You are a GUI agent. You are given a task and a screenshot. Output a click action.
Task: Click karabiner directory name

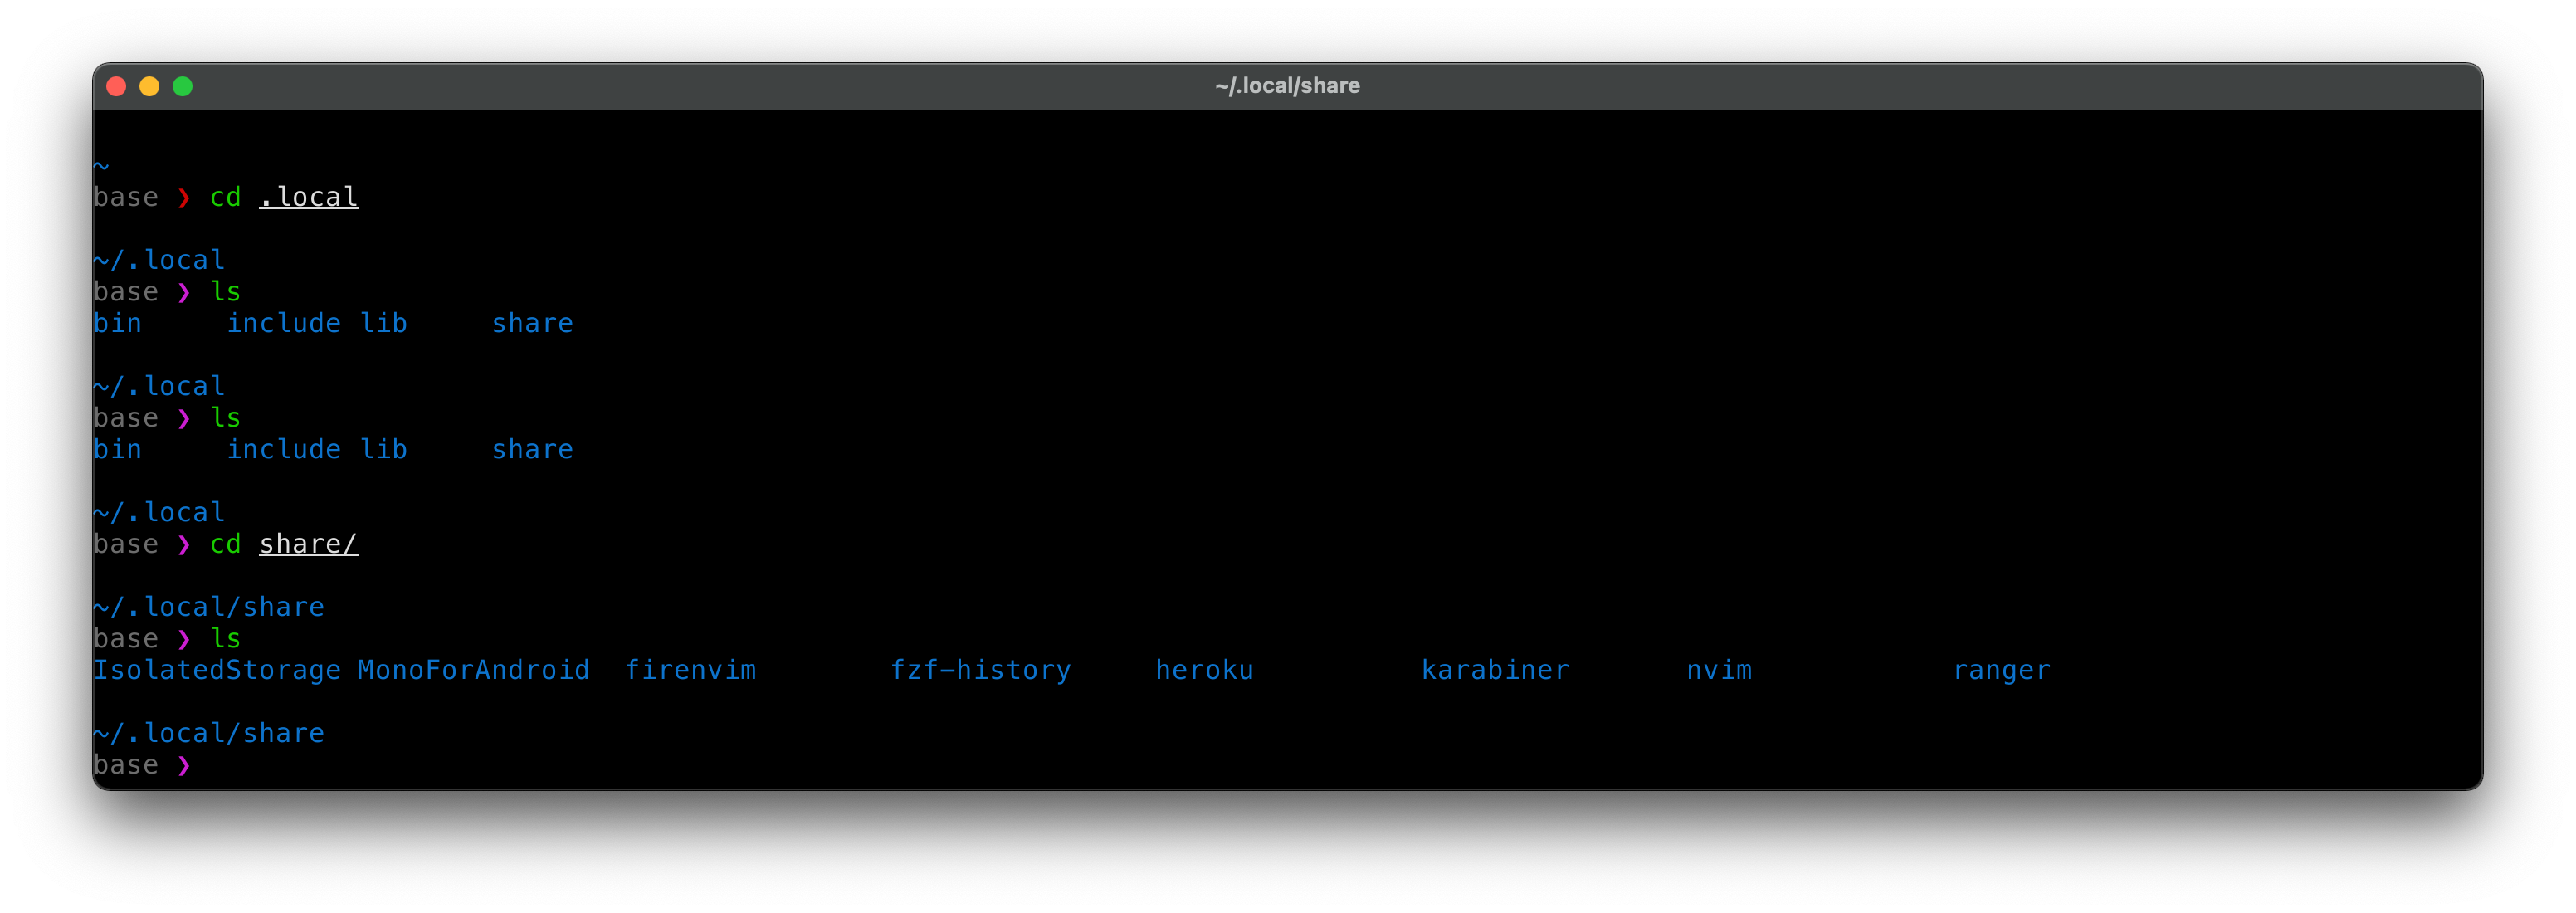click(1495, 670)
